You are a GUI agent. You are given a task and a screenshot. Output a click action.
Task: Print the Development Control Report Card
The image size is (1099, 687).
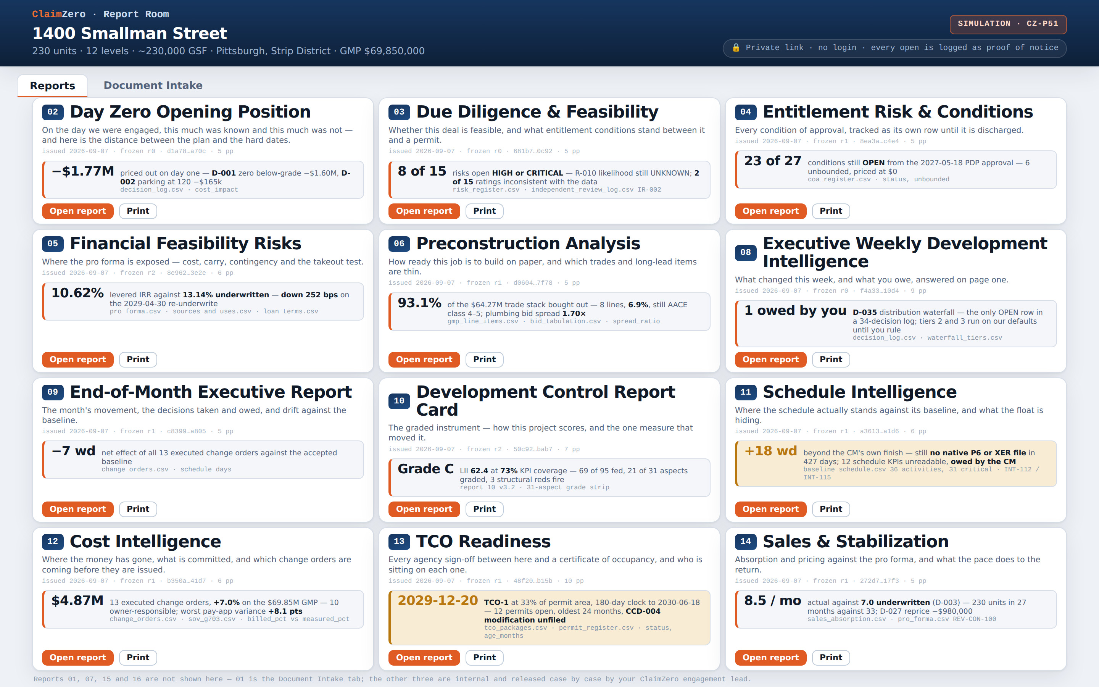click(x=485, y=509)
